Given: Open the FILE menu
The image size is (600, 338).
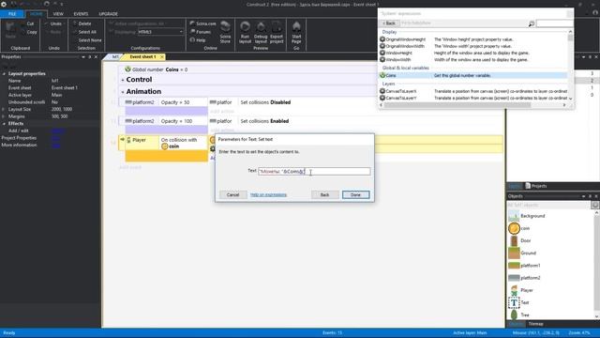Looking at the screenshot, I should (x=12, y=14).
